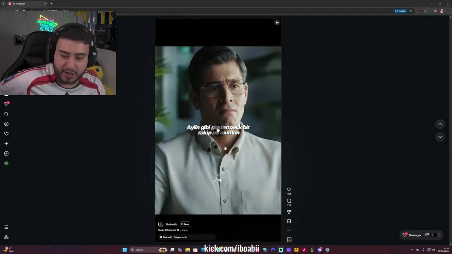Viewport: 452px width, 254px height.
Task: Like the reel with the heart icon
Action: click(289, 189)
